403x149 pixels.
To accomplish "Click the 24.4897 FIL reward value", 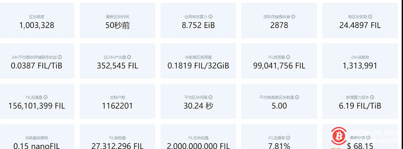I will 360,25.
